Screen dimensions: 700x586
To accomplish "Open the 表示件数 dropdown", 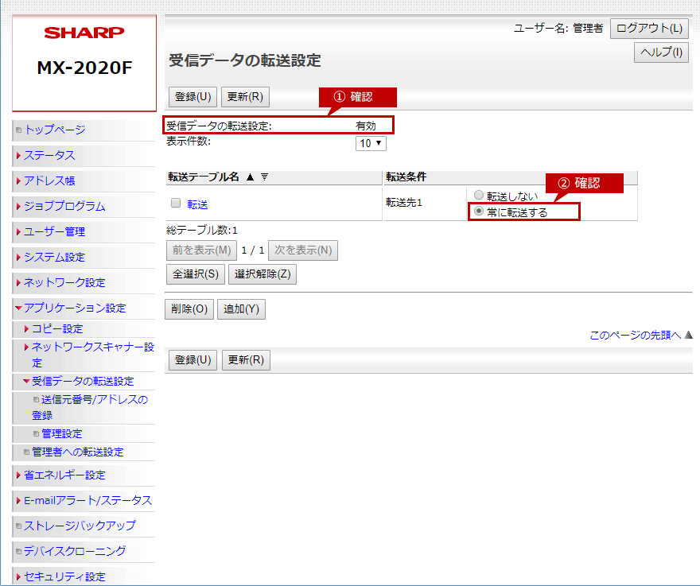I will click(370, 144).
